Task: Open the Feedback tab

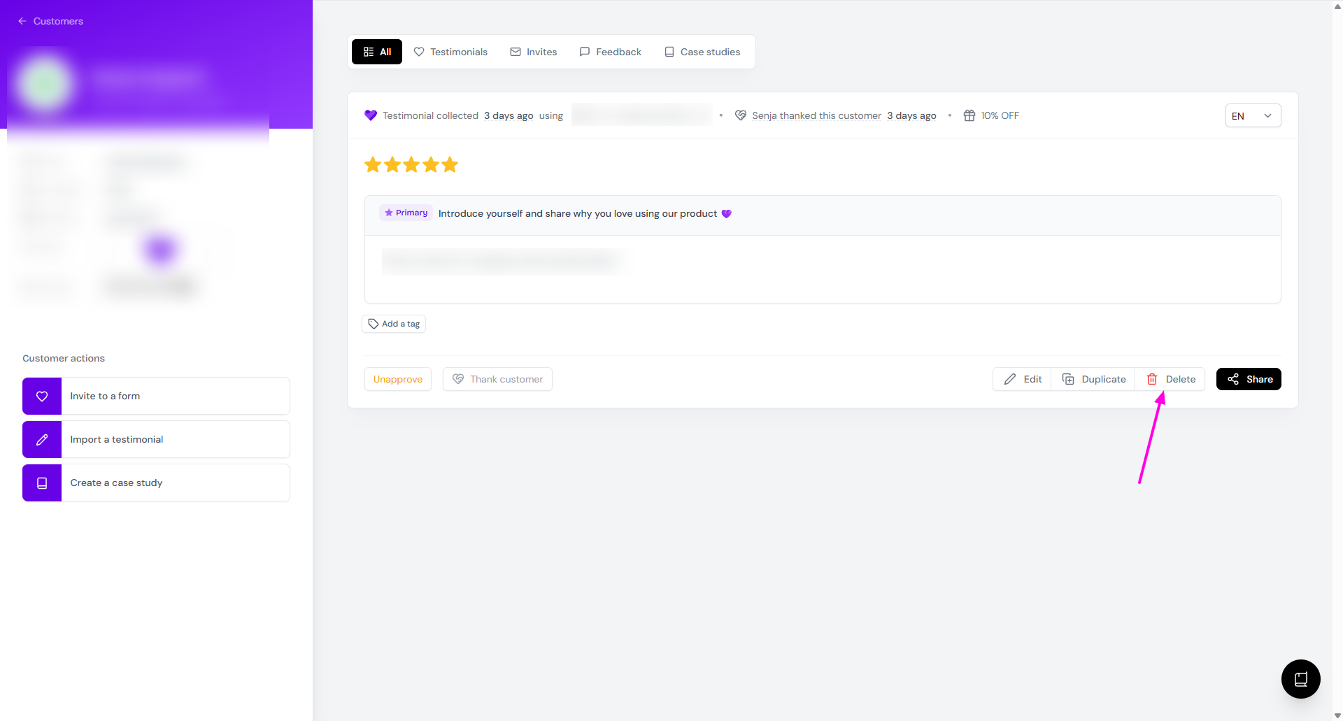Action: click(611, 52)
